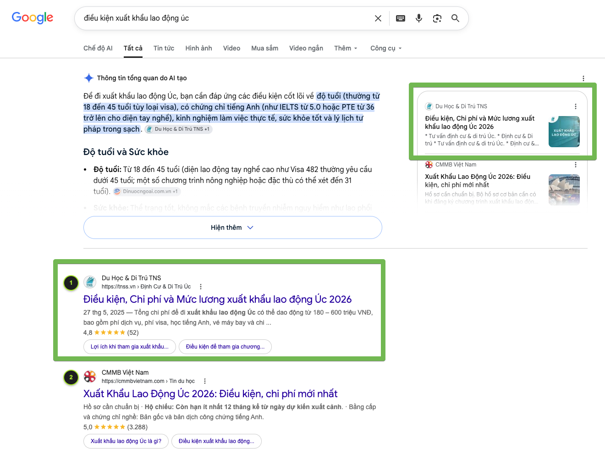Select the Tất cả tab
605x449 pixels.
point(133,48)
